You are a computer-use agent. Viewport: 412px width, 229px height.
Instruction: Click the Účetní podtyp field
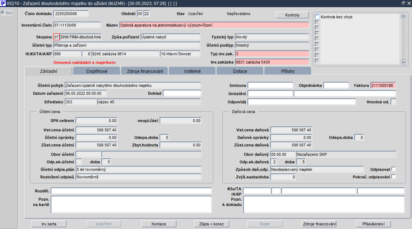[272, 45]
